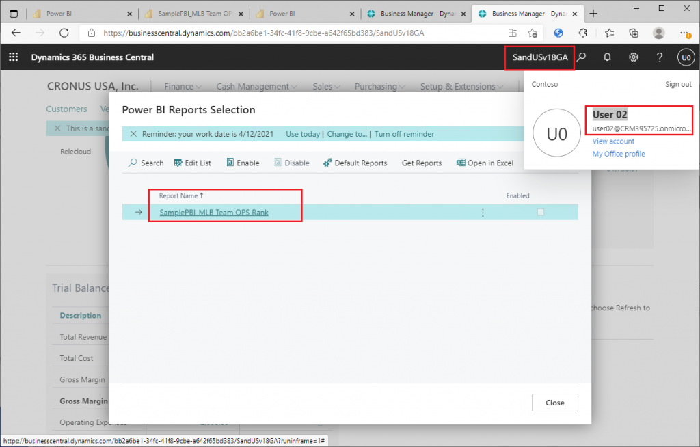Screen dimensions: 700x447
Task: Click the Enabled column header
Action: coord(517,195)
